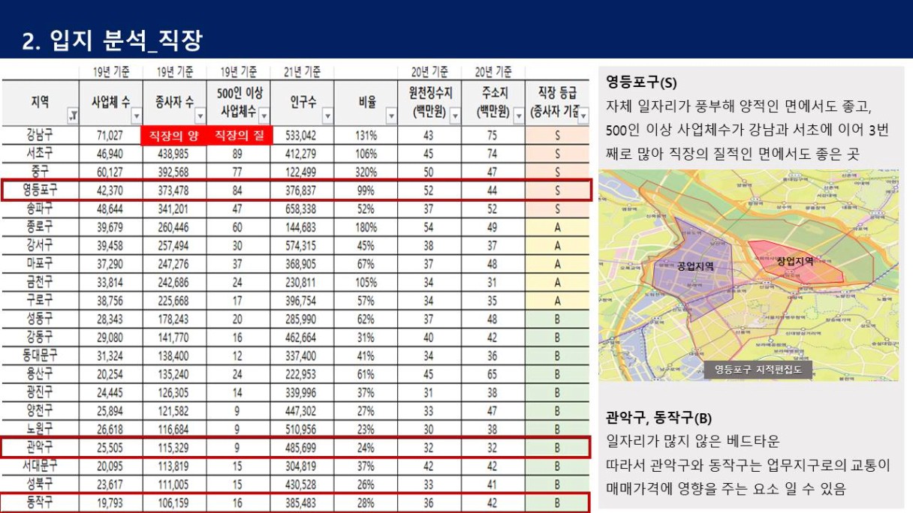Viewport: 913px width, 513px height.
Task: Open the 500인 이상 사업체수 filter arrow
Action: coord(264,116)
